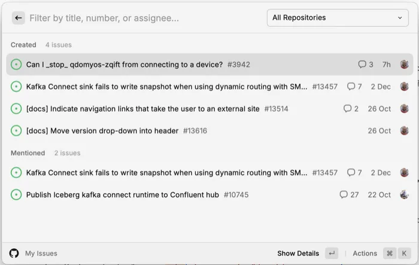
Task: Click the GitHub logo icon
Action: click(x=14, y=253)
